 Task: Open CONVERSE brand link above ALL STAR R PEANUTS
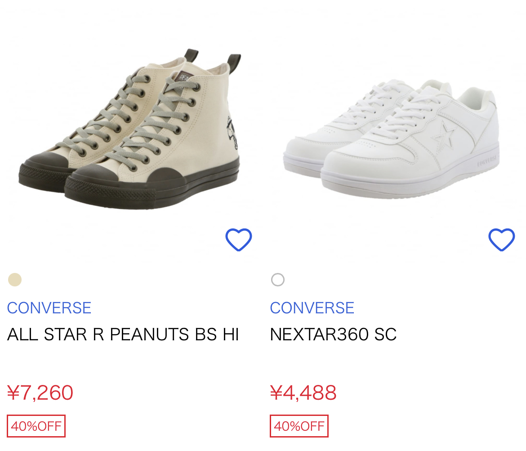click(49, 308)
